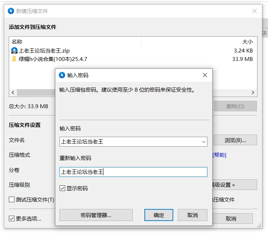Sort the list by 名称 column header

point(17,42)
